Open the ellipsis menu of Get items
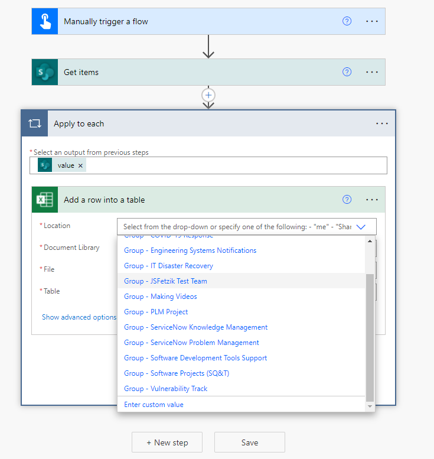434x459 pixels. tap(371, 72)
